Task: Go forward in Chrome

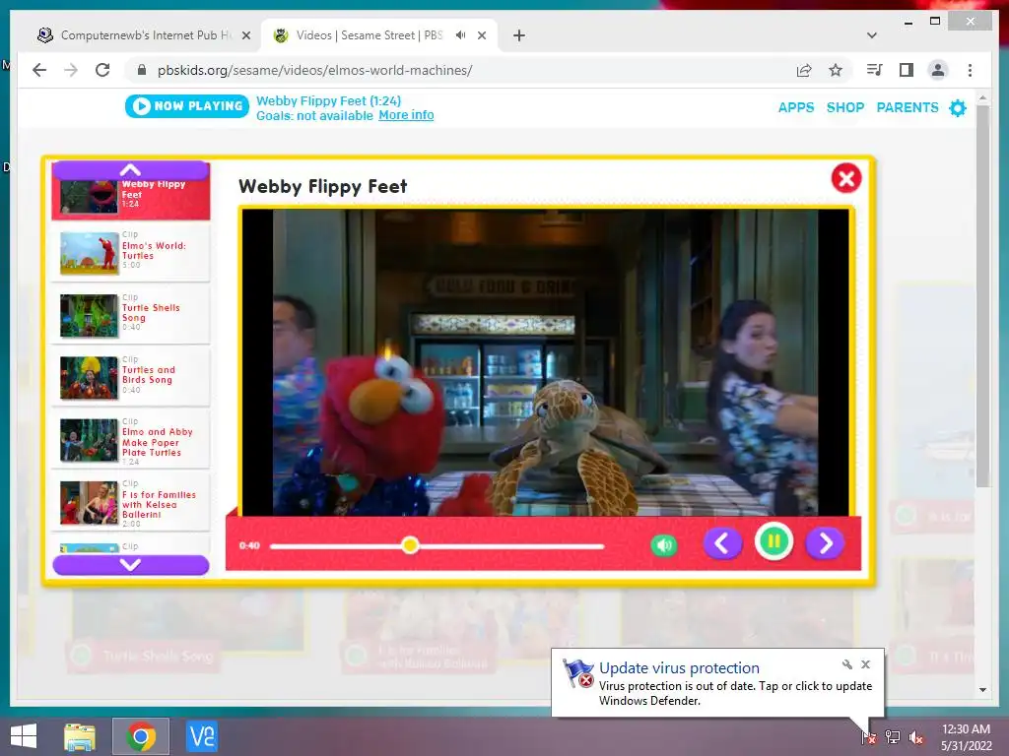Action: 71,70
